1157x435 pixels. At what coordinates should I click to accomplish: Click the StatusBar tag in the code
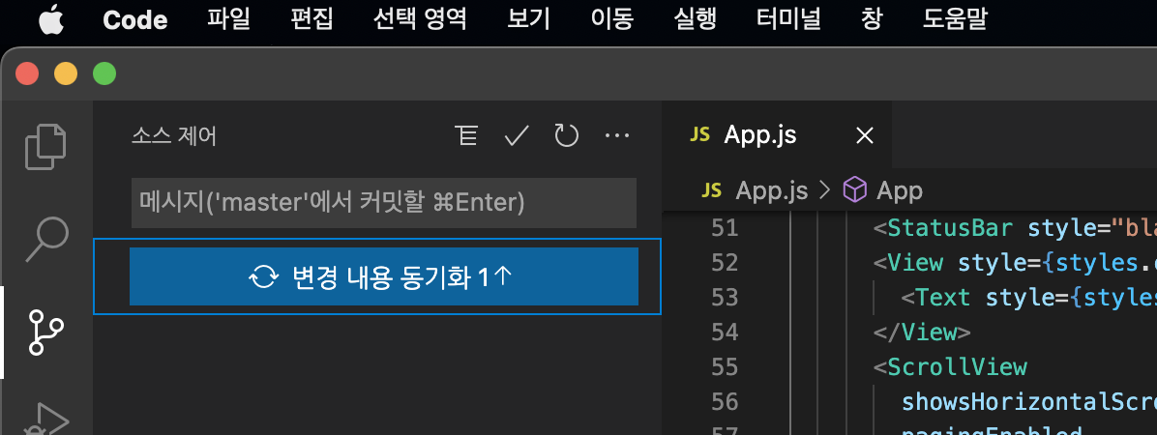pyautogui.click(x=950, y=228)
